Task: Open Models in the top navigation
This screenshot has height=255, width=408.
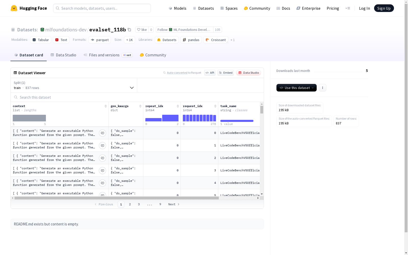Action: coord(177,8)
